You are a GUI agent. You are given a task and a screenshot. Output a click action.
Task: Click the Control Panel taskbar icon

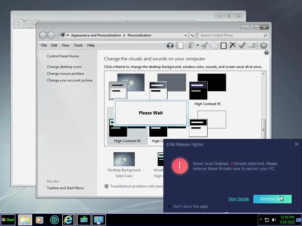[99, 220]
